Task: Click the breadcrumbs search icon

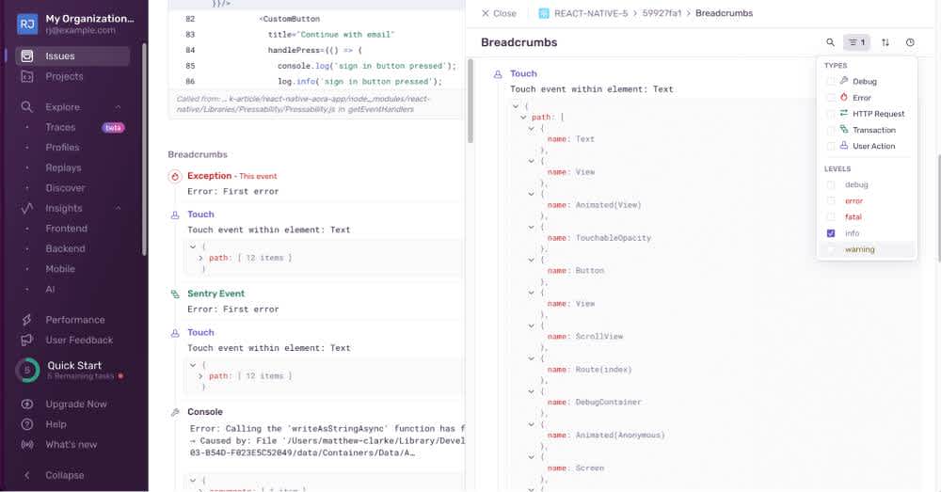Action: pyautogui.click(x=830, y=42)
